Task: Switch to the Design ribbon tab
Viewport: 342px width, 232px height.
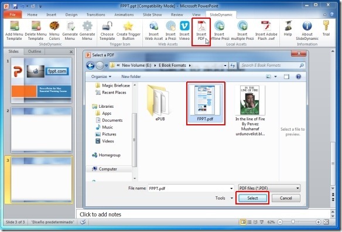Action: 71,15
